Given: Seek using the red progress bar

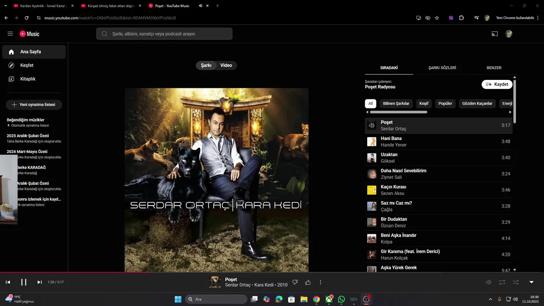Looking at the screenshot, I should pyautogui.click(x=272, y=272).
